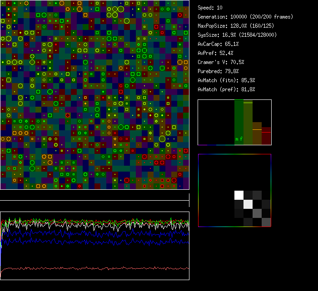
Task: Click the Cramer's V readout
Action: click(x=221, y=62)
